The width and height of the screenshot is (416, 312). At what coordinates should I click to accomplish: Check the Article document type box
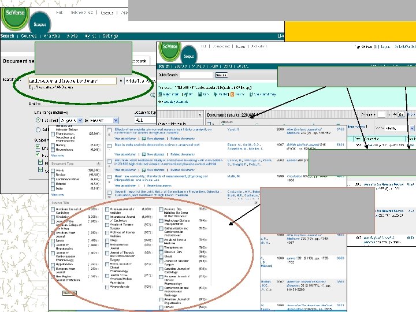coord(53,170)
